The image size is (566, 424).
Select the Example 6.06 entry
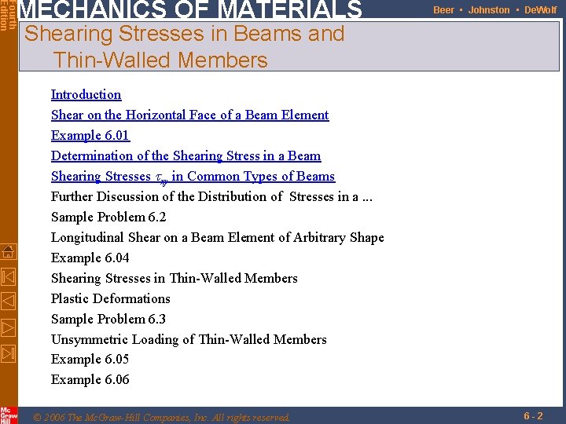click(90, 379)
